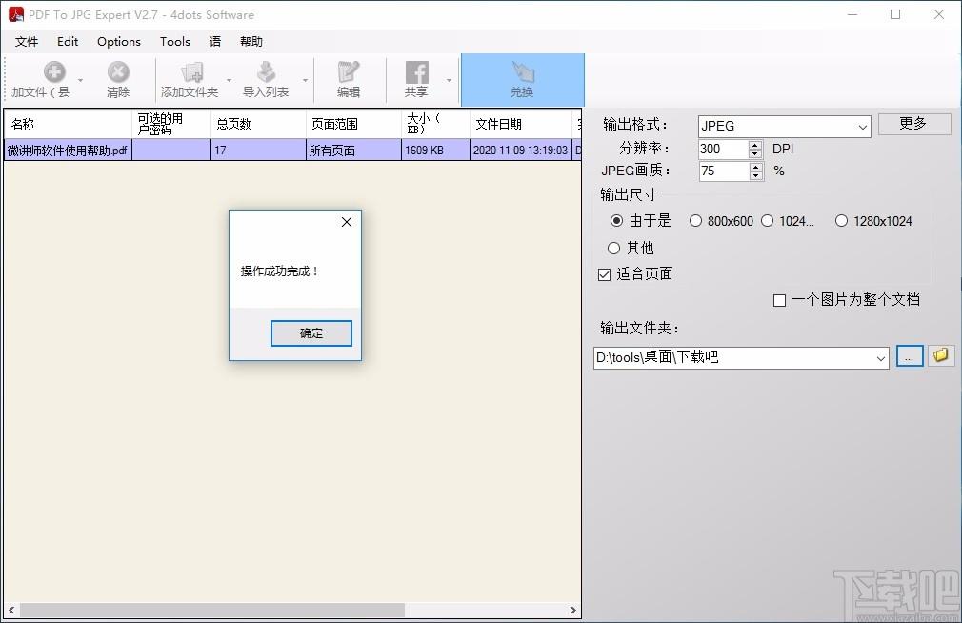Image resolution: width=962 pixels, height=623 pixels.
Task: Click the 可选的用户密码 column header
Action: pos(171,124)
